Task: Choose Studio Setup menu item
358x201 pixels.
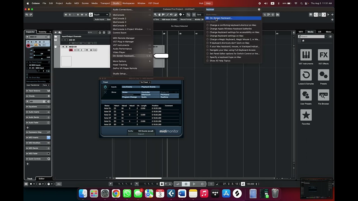Action: [x=131, y=74]
